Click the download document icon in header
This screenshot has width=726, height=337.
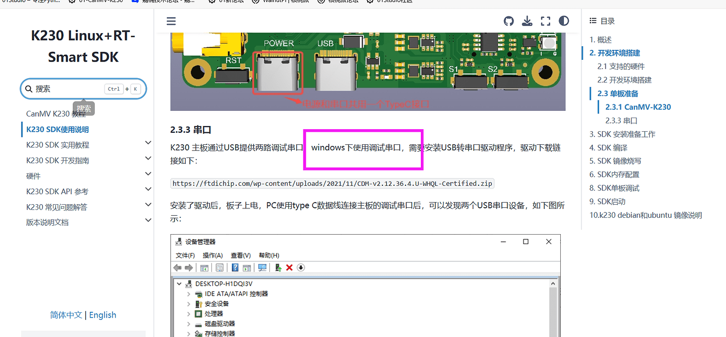(x=527, y=21)
